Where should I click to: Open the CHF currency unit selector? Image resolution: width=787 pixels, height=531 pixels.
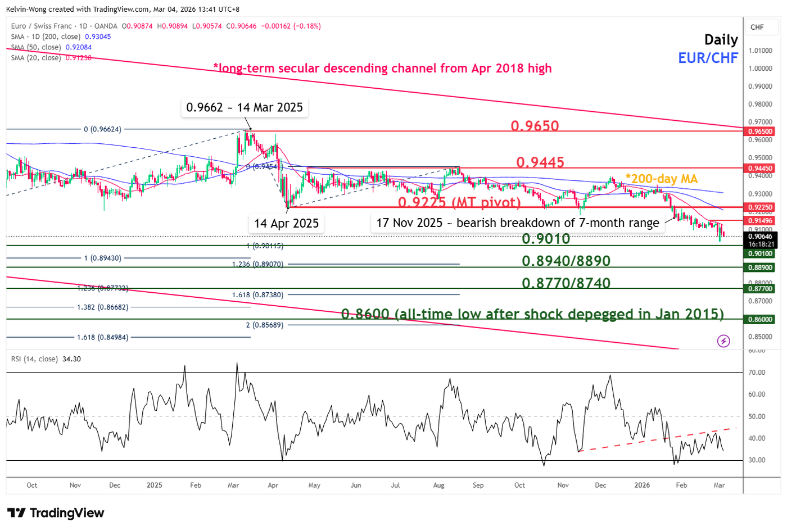[762, 26]
